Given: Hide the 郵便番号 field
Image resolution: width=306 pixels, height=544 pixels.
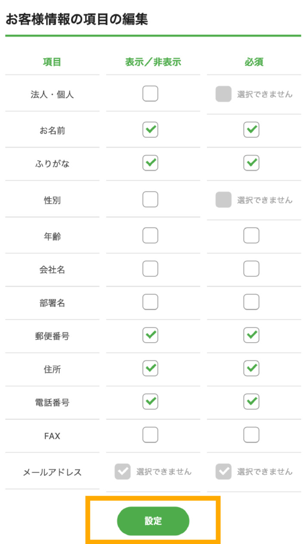Looking at the screenshot, I should [150, 335].
